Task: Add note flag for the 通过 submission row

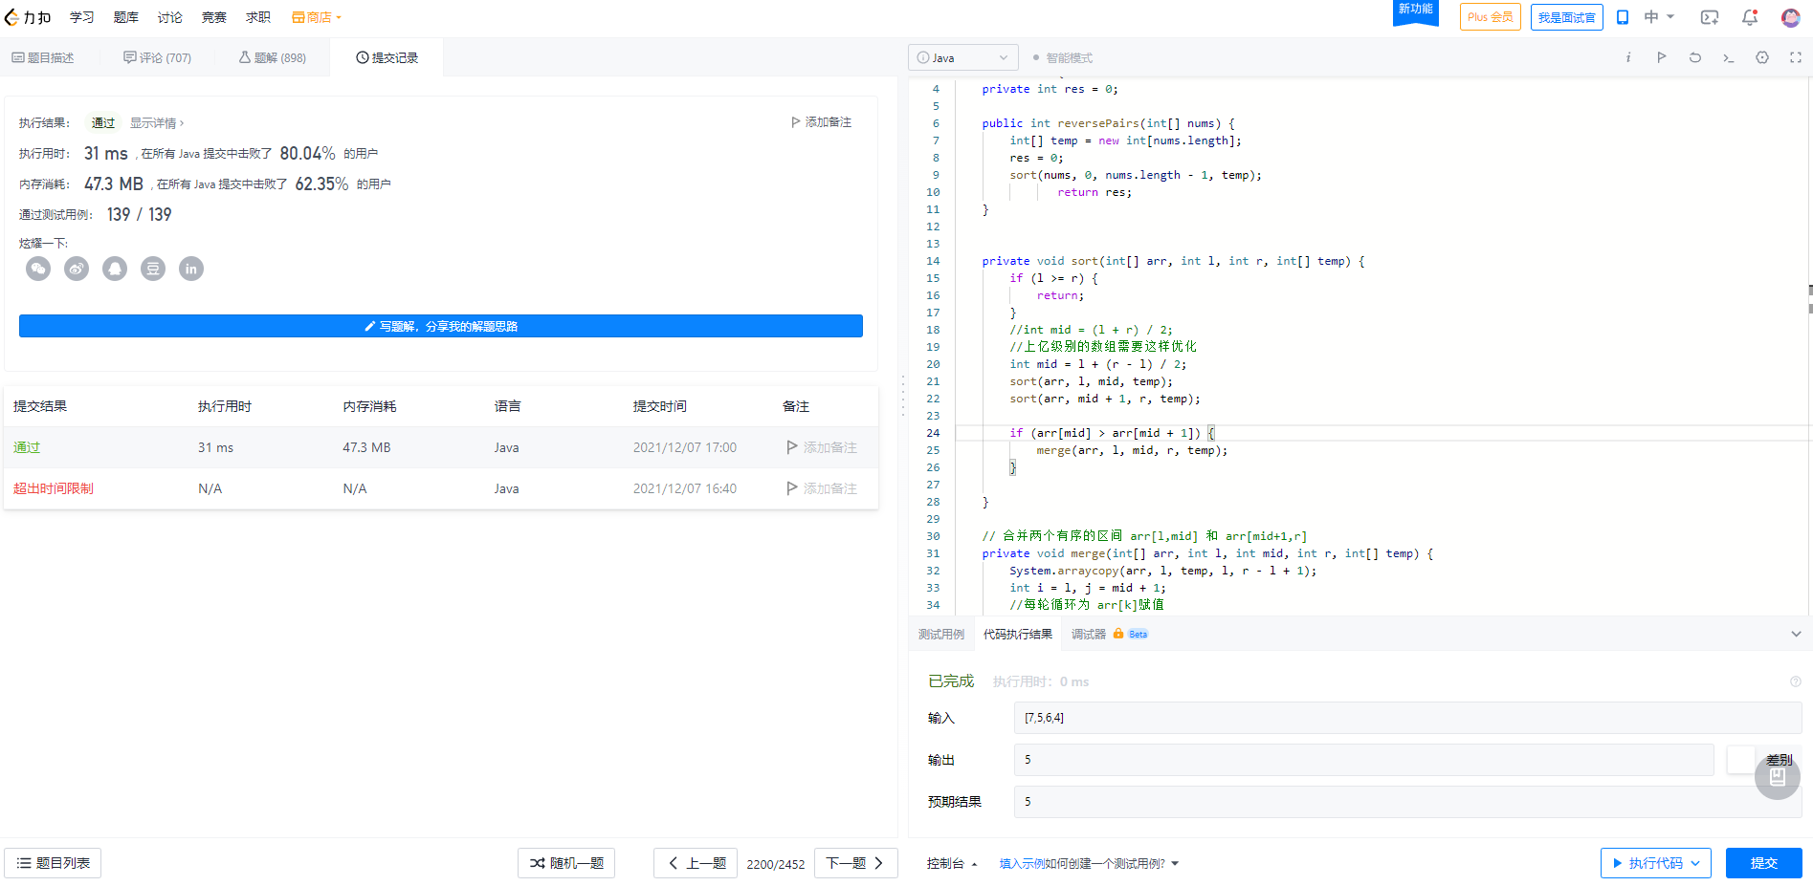Action: coord(821,447)
